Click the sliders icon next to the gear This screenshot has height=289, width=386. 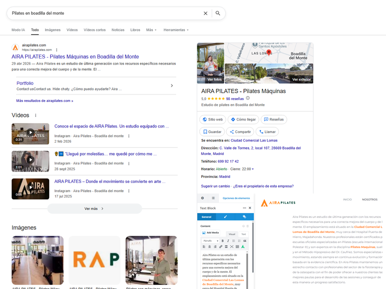213,198
